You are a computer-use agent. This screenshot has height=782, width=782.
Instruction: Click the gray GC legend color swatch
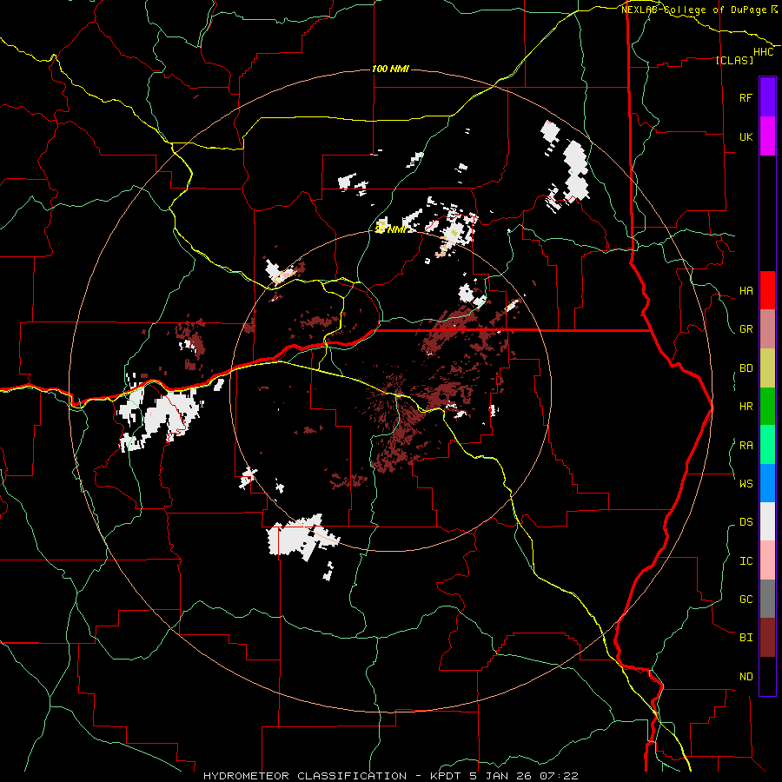click(x=767, y=599)
